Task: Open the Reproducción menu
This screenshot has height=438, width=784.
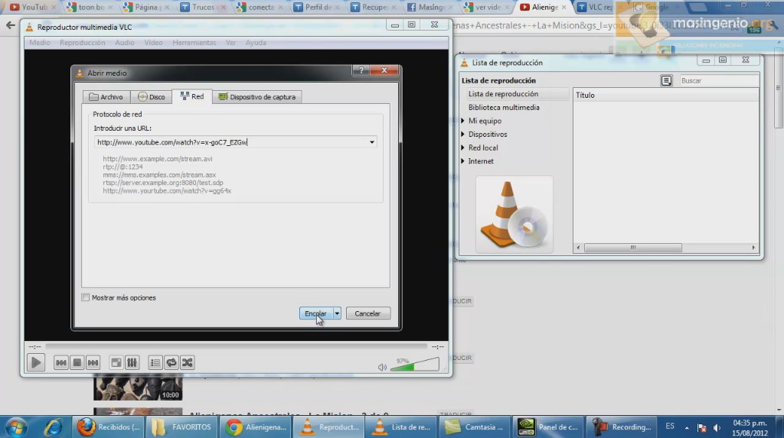Action: (83, 43)
